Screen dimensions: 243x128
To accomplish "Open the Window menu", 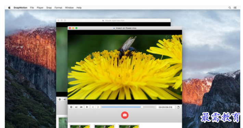I will 69,8.
